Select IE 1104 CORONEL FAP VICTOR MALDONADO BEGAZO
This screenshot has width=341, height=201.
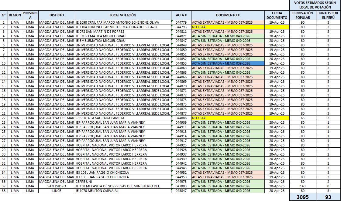pyautogui.click(x=123, y=27)
